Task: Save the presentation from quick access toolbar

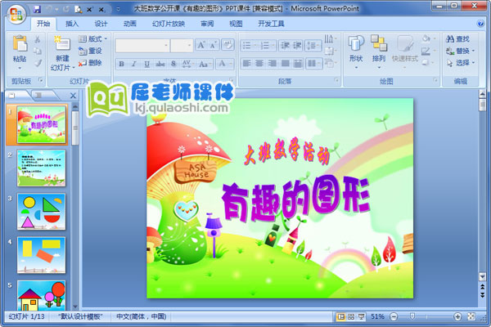Action: [37, 9]
